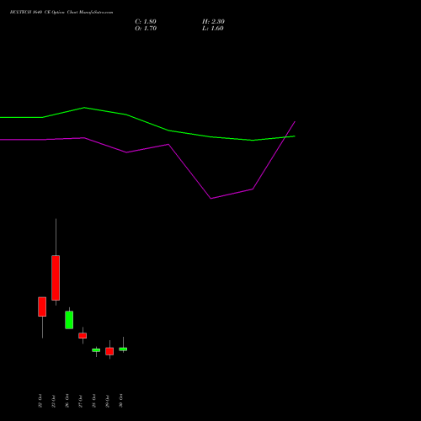
Task: Click the closing price value C: 1.80
Action: [x=146, y=22]
